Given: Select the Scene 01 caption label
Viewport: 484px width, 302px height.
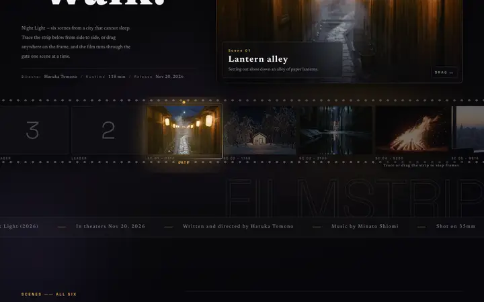Looking at the screenshot, I should [239, 50].
